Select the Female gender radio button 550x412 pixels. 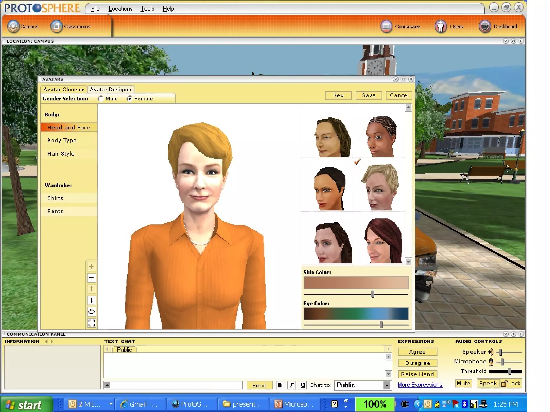pyautogui.click(x=129, y=99)
